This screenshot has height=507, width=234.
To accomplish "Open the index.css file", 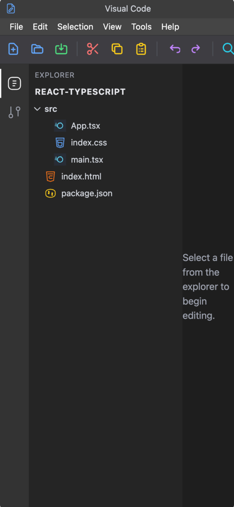I will pos(89,143).
